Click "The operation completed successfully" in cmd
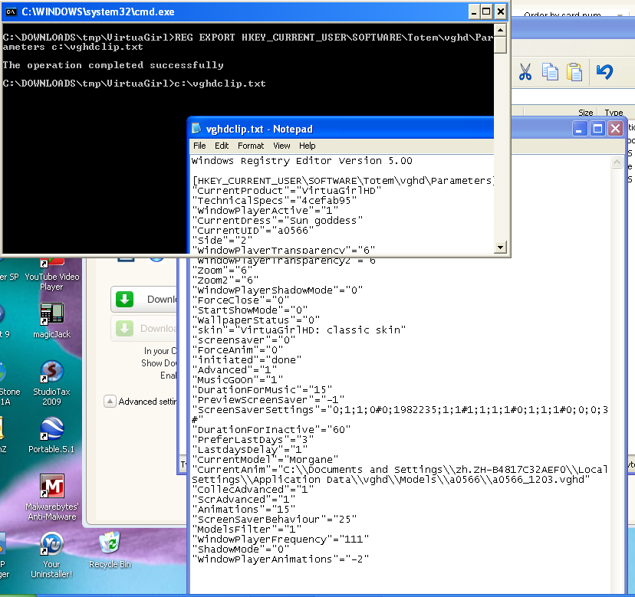Screen dimensions: 635x597 113,65
